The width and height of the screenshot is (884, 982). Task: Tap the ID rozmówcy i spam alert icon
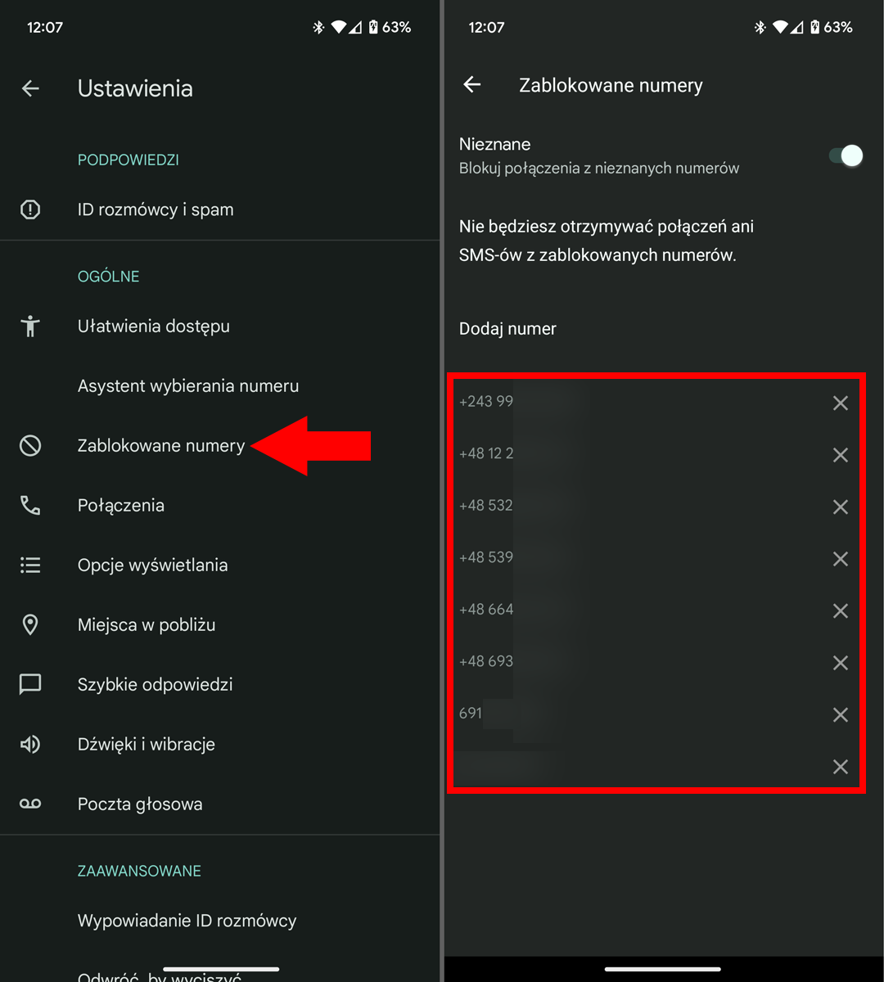(x=30, y=209)
